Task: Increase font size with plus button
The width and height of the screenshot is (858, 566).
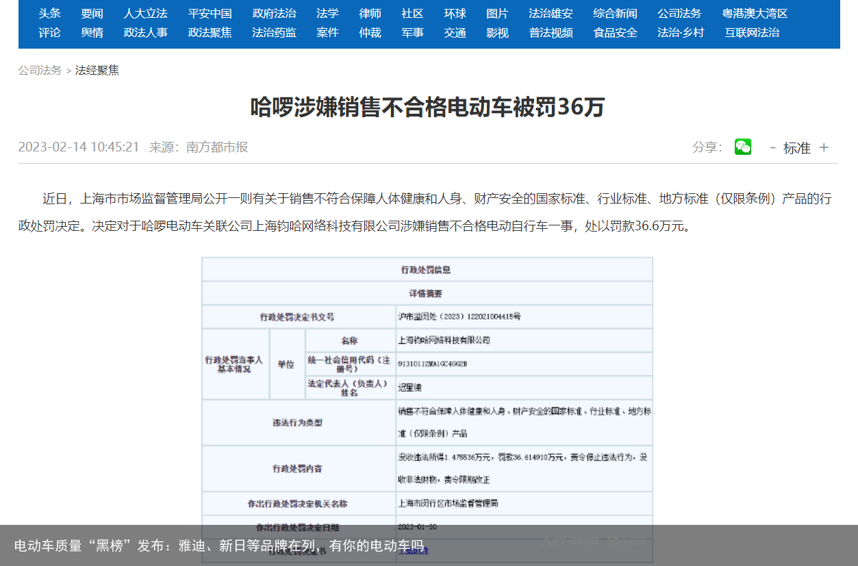Action: [824, 147]
